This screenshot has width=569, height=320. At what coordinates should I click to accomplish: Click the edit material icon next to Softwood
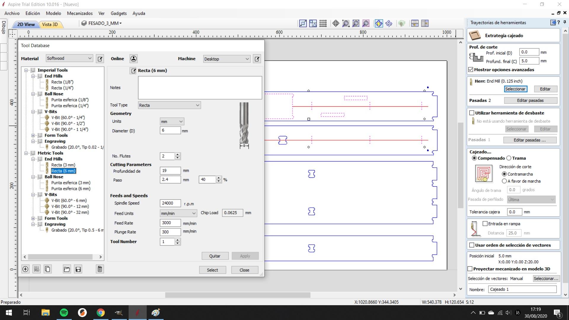point(100,59)
